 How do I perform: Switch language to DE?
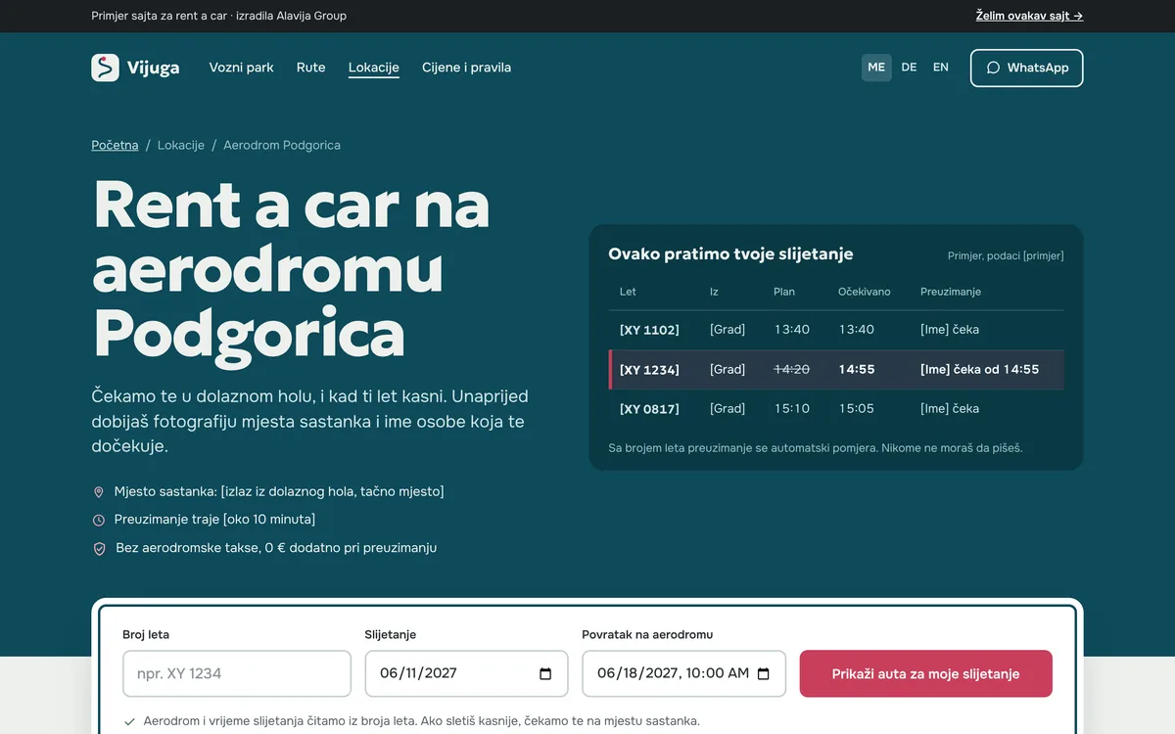909,68
